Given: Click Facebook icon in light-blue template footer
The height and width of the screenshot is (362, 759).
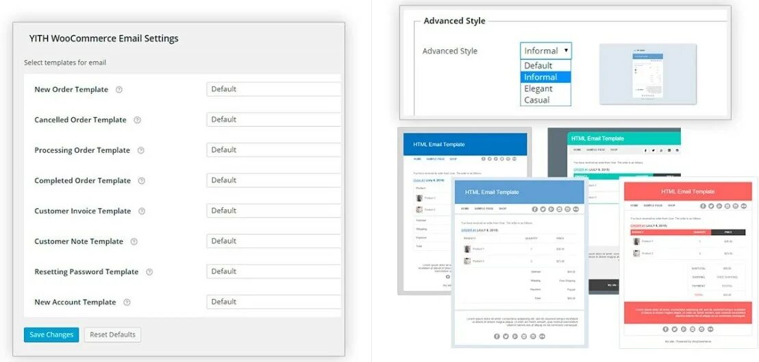Looking at the screenshot, I should pos(497,337).
